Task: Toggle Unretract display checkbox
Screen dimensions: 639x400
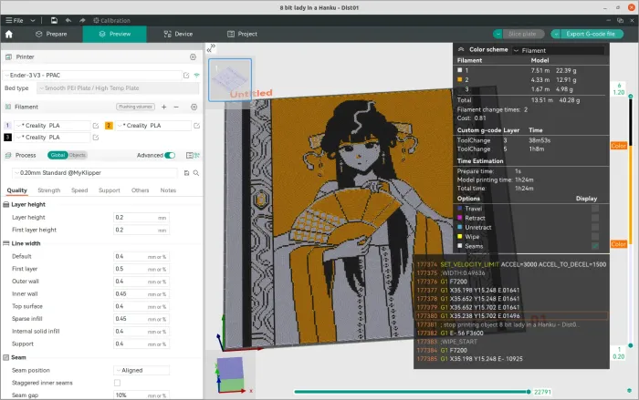Action: [595, 228]
